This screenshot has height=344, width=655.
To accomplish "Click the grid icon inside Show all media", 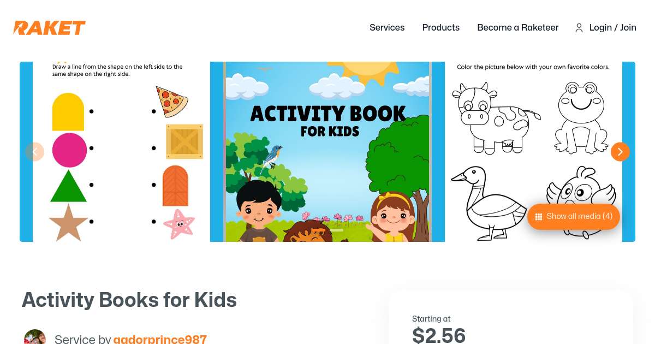I will point(539,216).
